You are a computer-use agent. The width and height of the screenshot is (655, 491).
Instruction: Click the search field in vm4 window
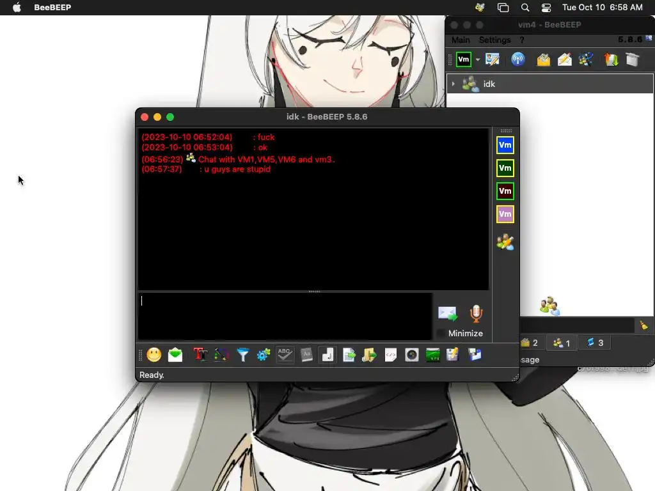576,325
